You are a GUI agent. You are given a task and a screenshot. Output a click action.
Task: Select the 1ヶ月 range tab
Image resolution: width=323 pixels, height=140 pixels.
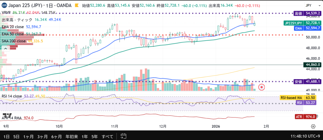point(28,136)
